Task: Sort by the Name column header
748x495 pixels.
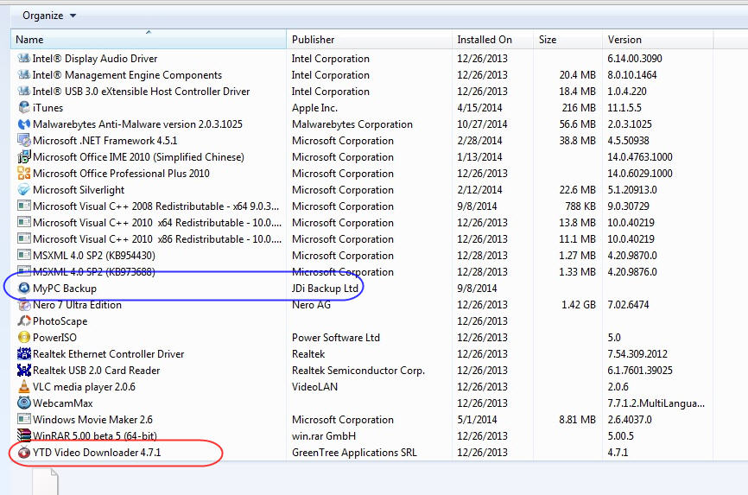Action: pyautogui.click(x=149, y=40)
